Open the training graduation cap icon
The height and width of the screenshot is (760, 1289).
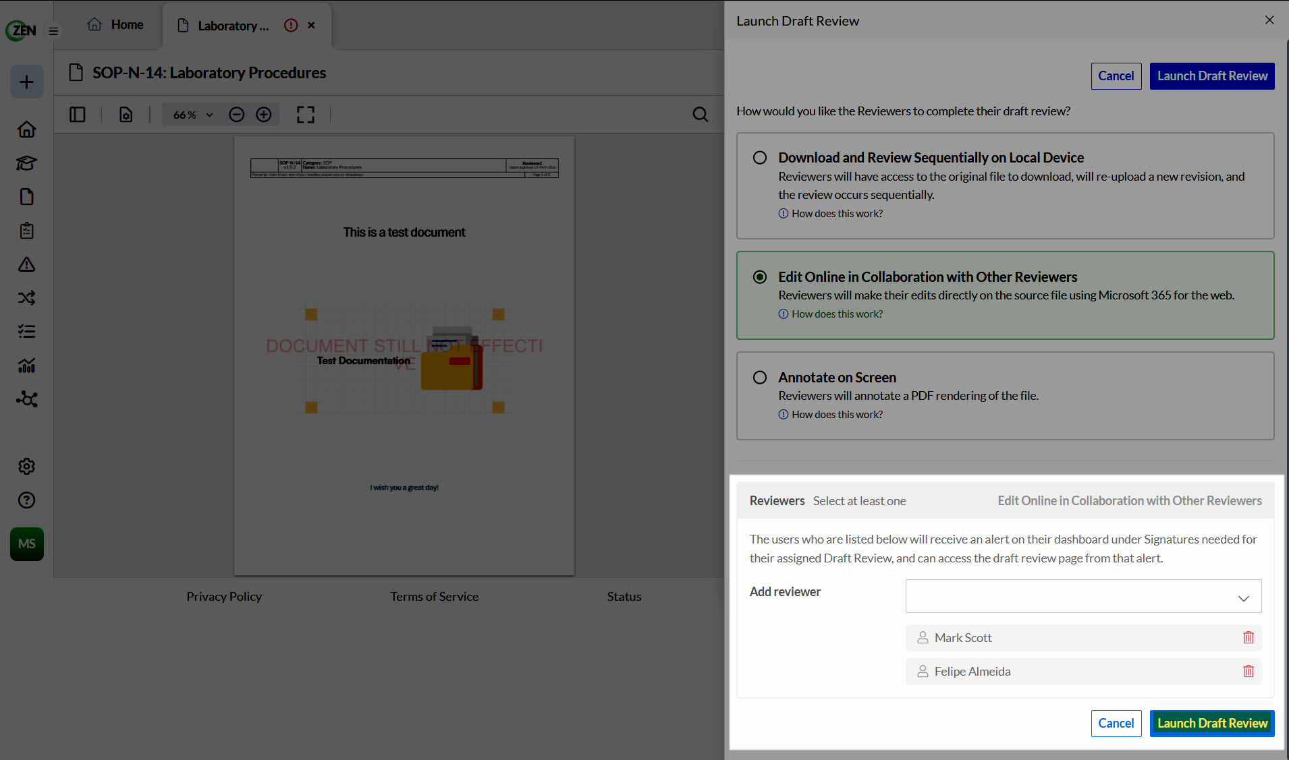click(27, 163)
